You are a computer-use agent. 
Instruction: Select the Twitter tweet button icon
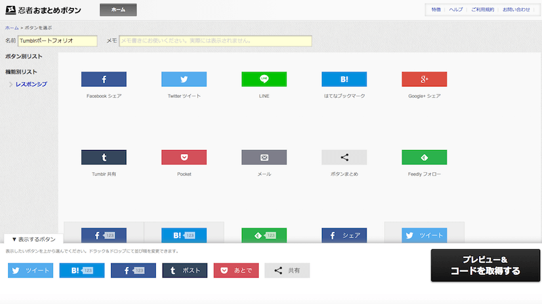(184, 79)
